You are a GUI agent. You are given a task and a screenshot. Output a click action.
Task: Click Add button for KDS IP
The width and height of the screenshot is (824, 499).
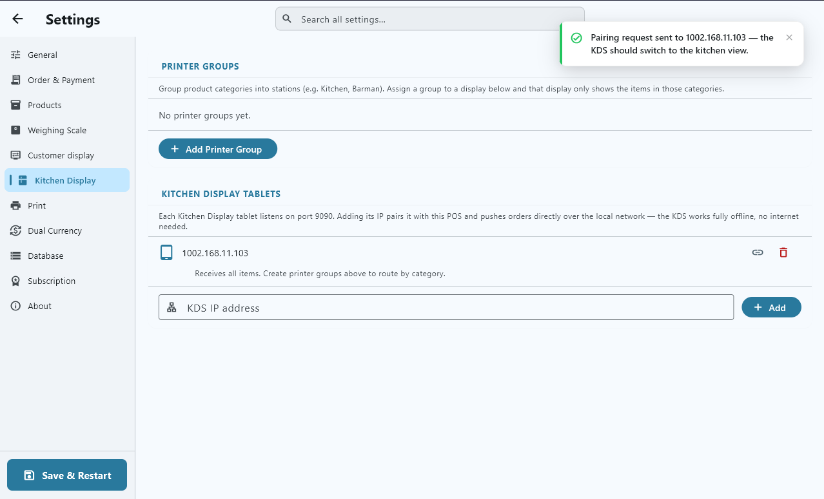771,307
